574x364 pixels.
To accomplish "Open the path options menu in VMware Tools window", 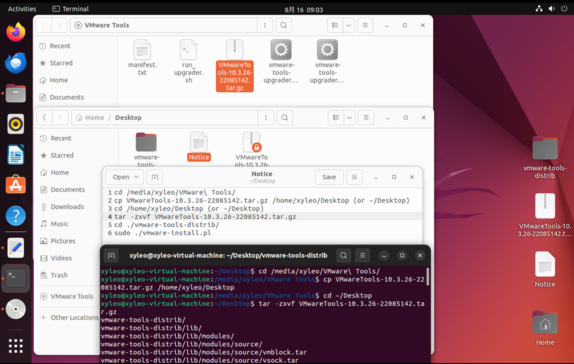I will point(265,25).
